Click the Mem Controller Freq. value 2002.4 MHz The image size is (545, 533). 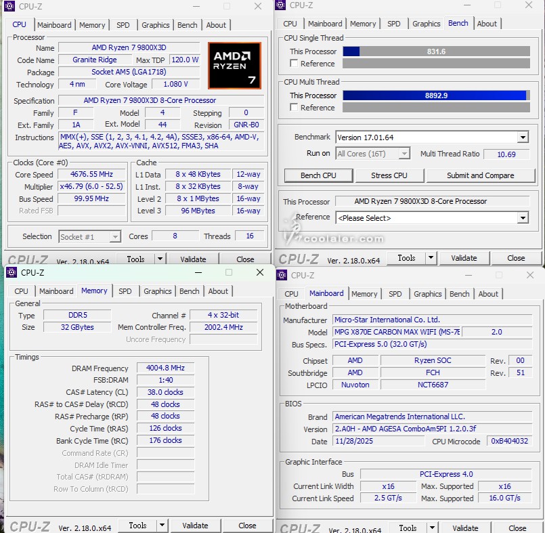click(223, 327)
